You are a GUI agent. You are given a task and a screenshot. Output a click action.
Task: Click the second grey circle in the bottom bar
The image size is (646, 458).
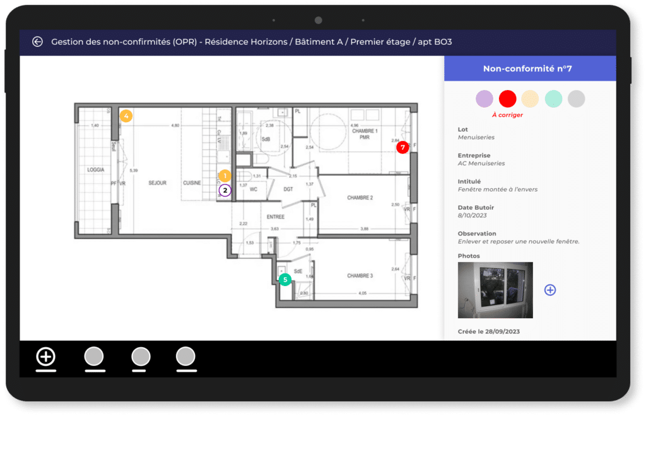tap(141, 357)
